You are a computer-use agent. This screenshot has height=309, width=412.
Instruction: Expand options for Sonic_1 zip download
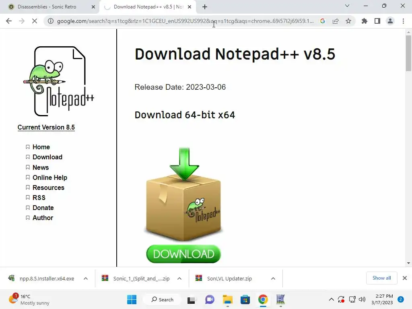click(179, 278)
